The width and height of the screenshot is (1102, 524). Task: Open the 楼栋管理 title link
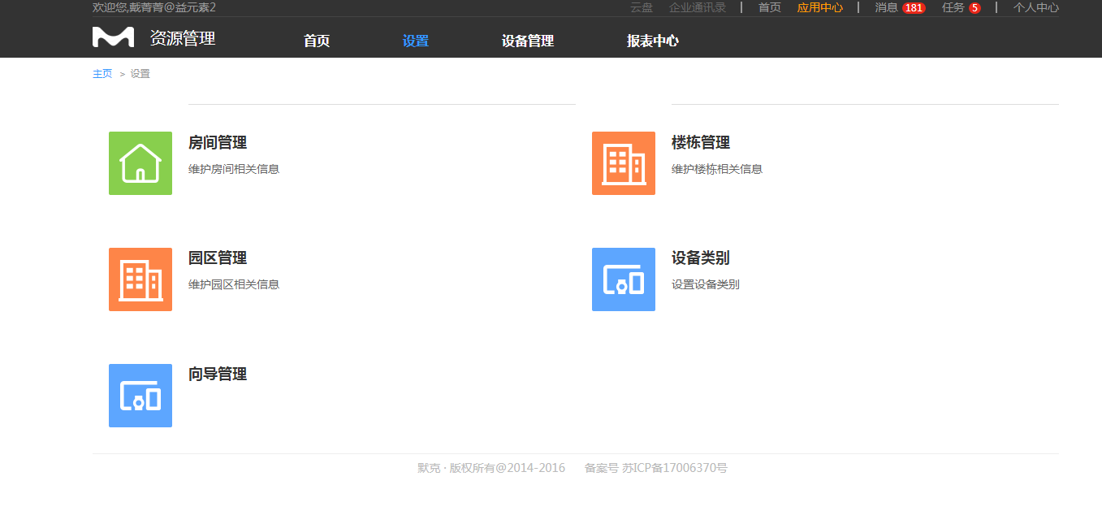[x=701, y=143]
